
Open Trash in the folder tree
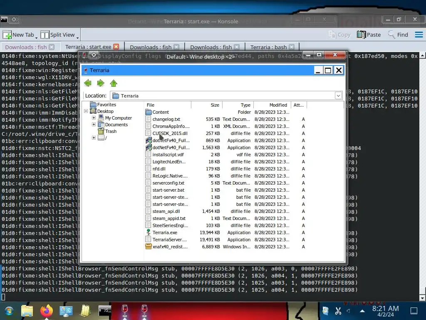pos(111,131)
